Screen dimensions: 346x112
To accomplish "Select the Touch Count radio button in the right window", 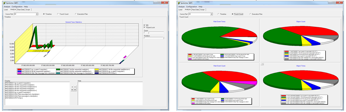I will coord(233,14).
